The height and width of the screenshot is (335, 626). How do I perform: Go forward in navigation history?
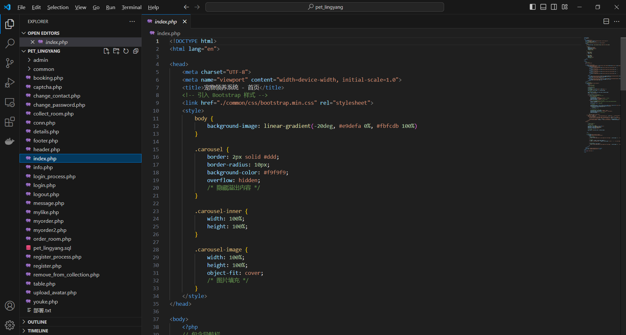tap(197, 7)
